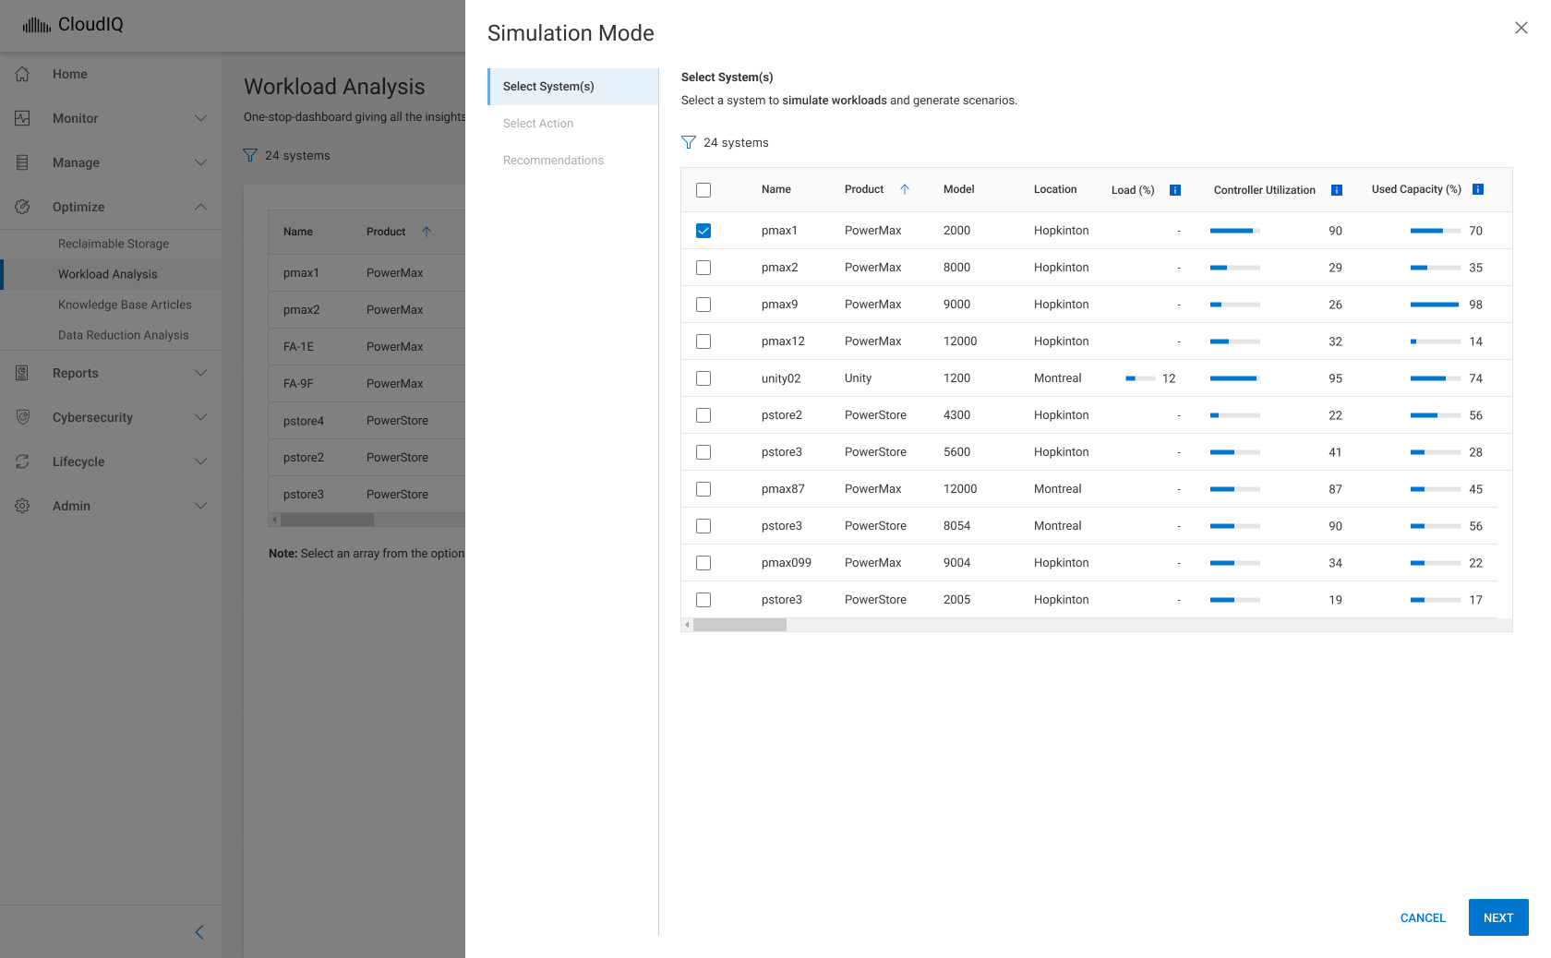Open Reclaimable Storage in sidebar

[x=114, y=244]
